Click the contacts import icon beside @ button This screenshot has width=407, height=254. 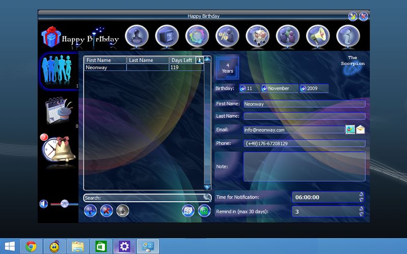[x=188, y=210]
